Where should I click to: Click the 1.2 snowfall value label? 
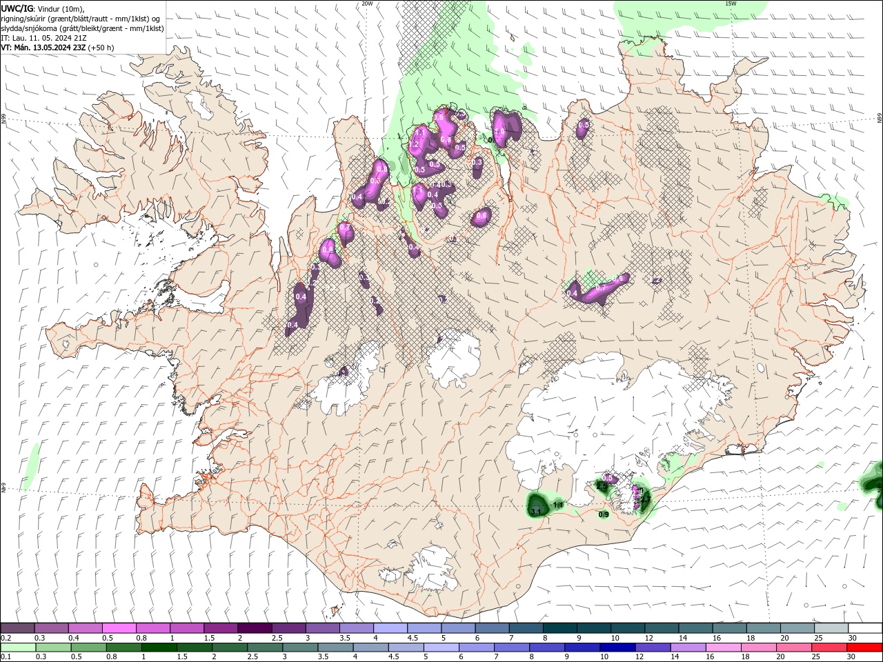pyautogui.click(x=414, y=145)
